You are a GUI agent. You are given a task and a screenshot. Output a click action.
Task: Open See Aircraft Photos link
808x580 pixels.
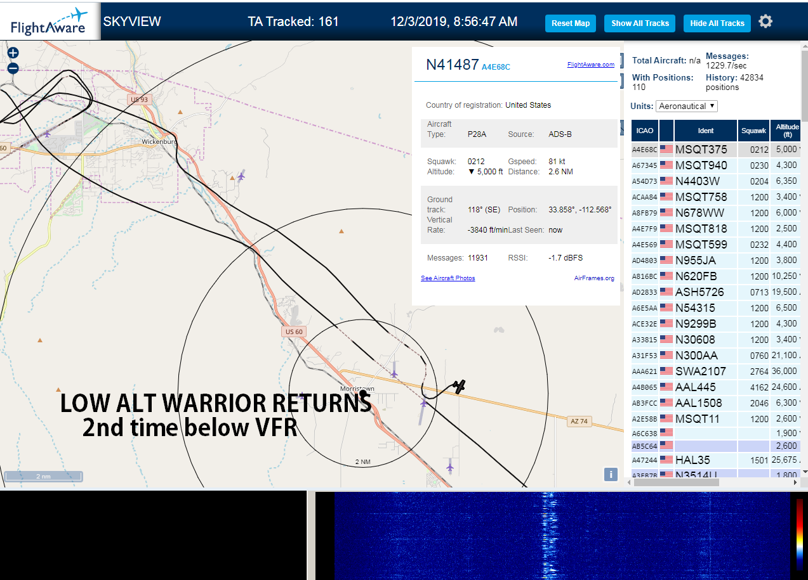[x=447, y=278]
